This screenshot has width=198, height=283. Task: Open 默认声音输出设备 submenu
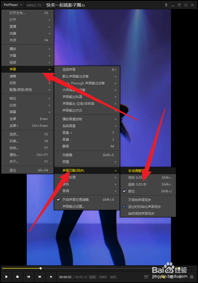(x=87, y=76)
